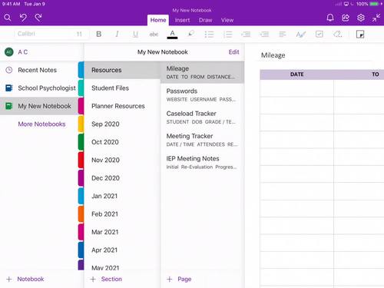Viewport: 384px width, 288px height.
Task: Add a new Notebook
Action: point(25,279)
